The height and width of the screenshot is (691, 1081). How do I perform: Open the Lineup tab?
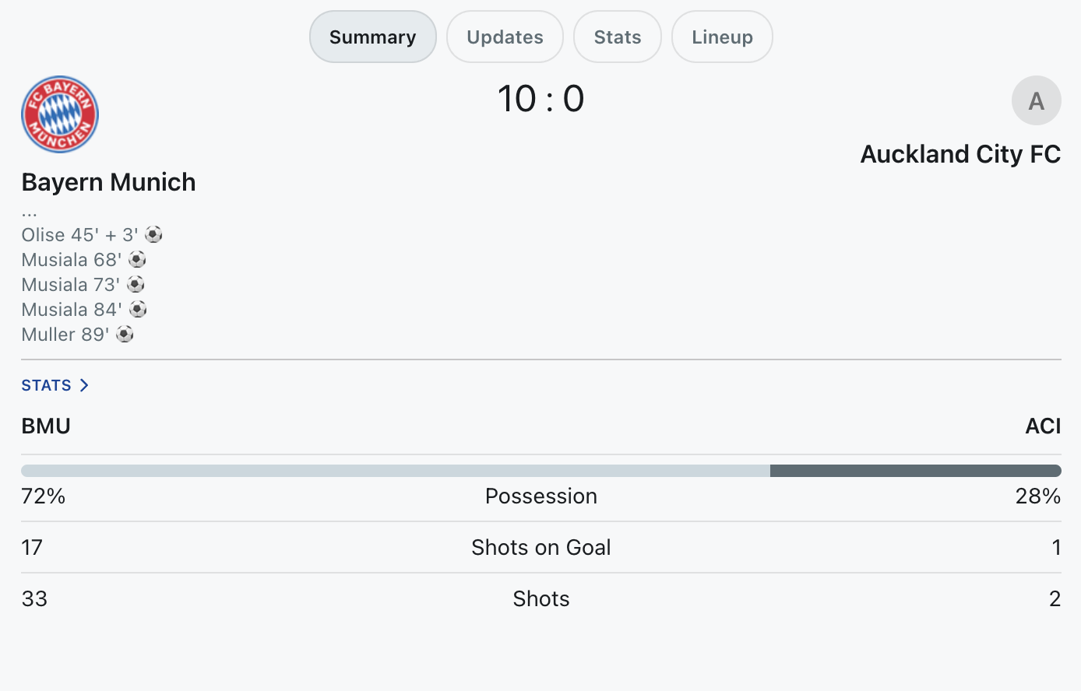pyautogui.click(x=722, y=37)
